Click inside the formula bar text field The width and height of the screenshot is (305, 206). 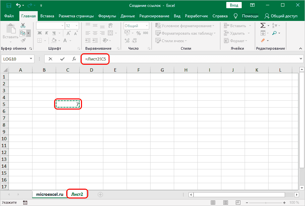click(197, 59)
